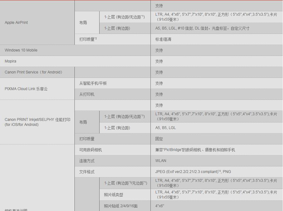Click the A5, B5, LGL, #10 信封 cell

pos(202,28)
